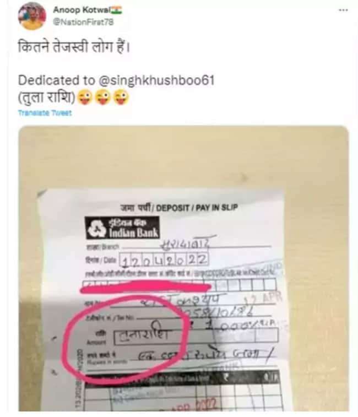
Task: Click the pink scribble hiding the account number
Action: coord(146,287)
